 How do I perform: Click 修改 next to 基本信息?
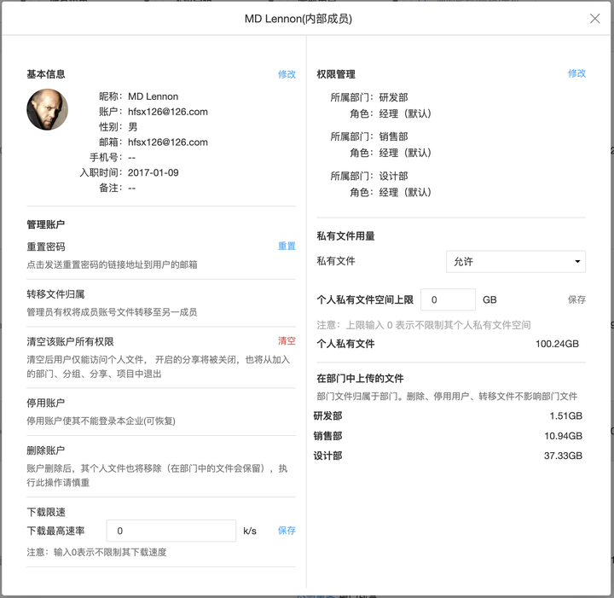pyautogui.click(x=287, y=74)
